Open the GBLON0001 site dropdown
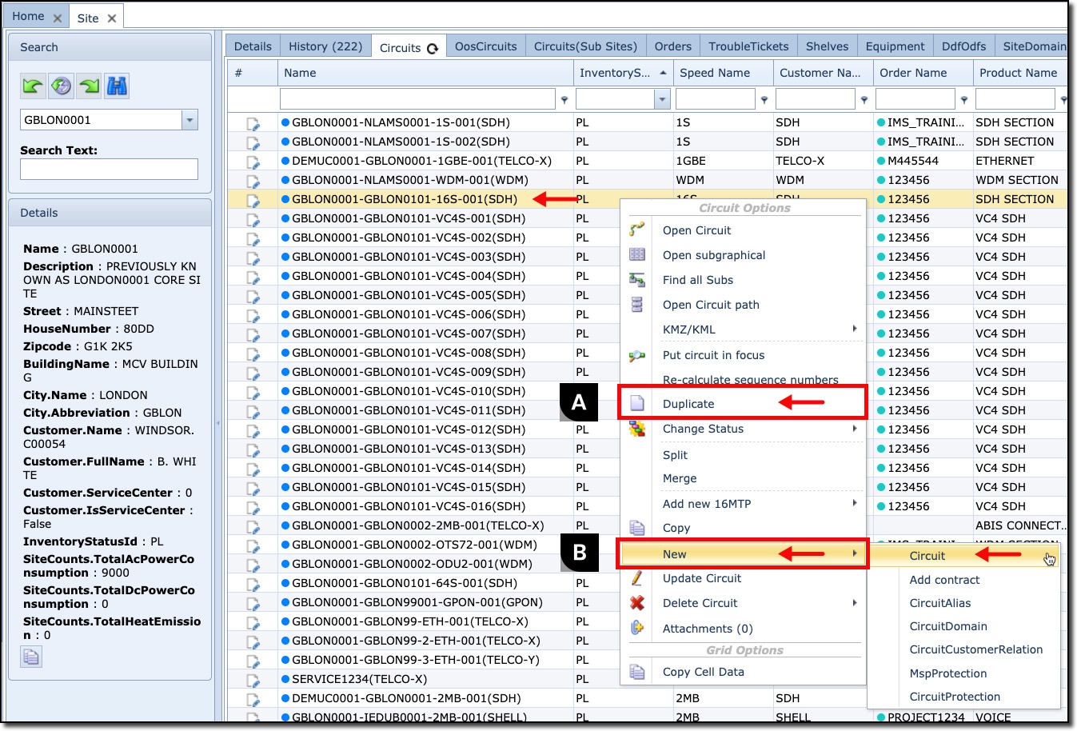Image resolution: width=1077 pixels, height=731 pixels. click(x=189, y=120)
